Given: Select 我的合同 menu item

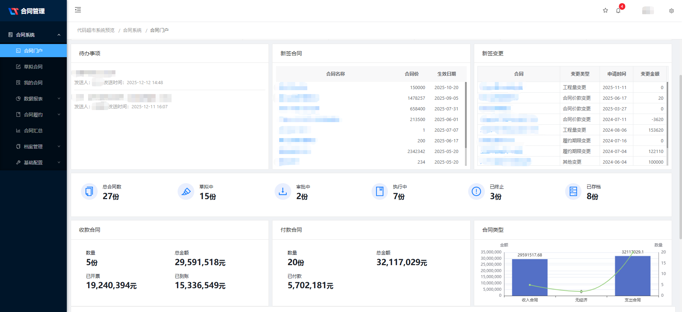Looking at the screenshot, I should (33, 83).
